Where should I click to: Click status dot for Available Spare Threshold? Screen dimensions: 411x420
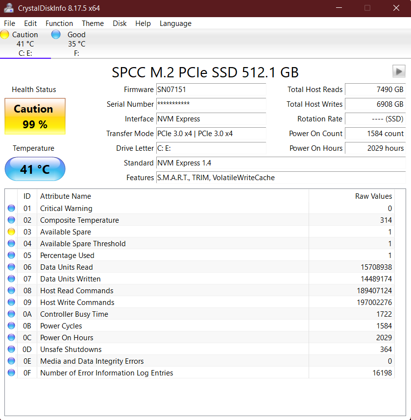pos(11,243)
